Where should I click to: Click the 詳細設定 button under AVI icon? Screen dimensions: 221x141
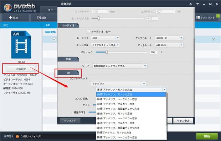click(x=21, y=69)
